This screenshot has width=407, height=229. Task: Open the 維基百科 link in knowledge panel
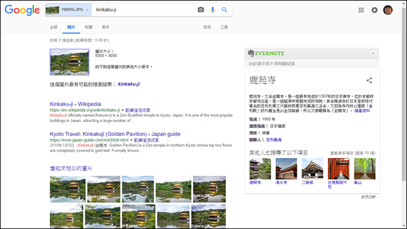tap(362, 111)
